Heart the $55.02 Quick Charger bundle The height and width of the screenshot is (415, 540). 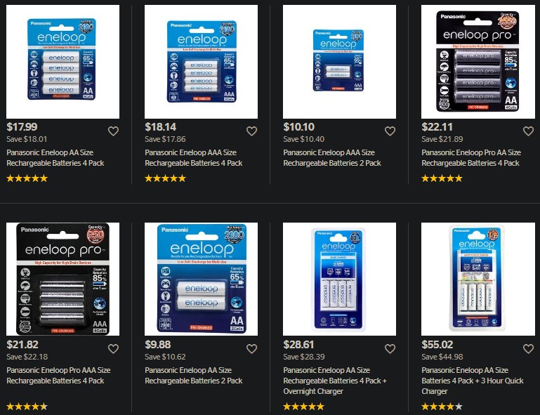528,349
